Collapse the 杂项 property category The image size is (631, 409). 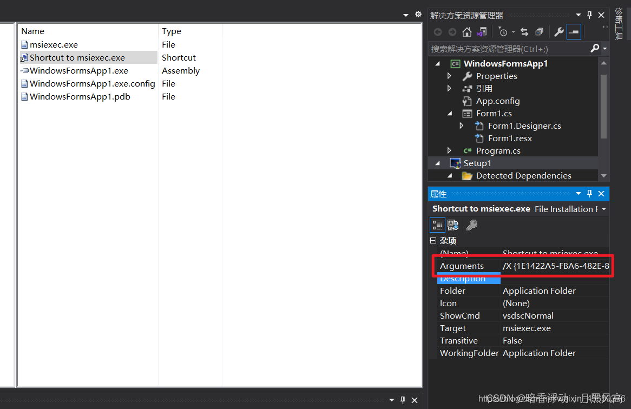433,241
